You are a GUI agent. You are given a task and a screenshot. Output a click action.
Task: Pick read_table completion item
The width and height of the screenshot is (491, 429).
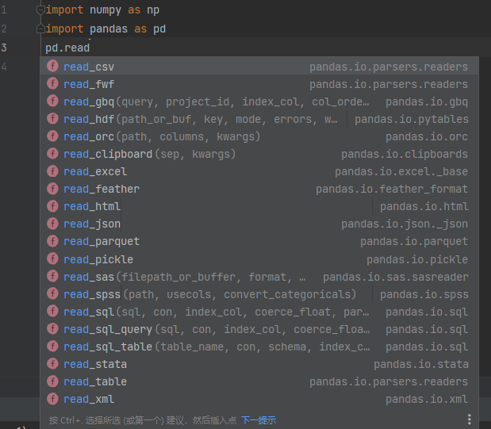[259, 381]
